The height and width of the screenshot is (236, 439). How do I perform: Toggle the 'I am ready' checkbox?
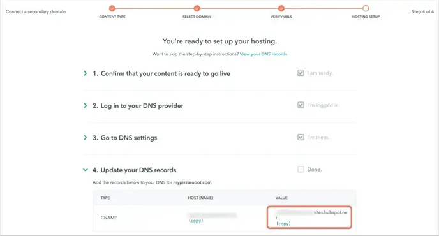pos(301,73)
